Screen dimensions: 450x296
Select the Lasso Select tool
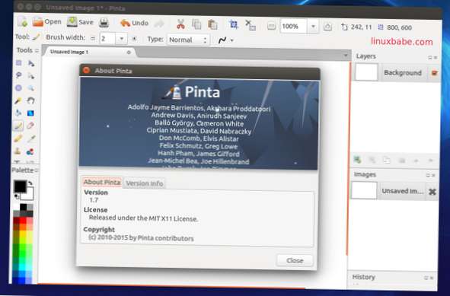tap(18, 75)
